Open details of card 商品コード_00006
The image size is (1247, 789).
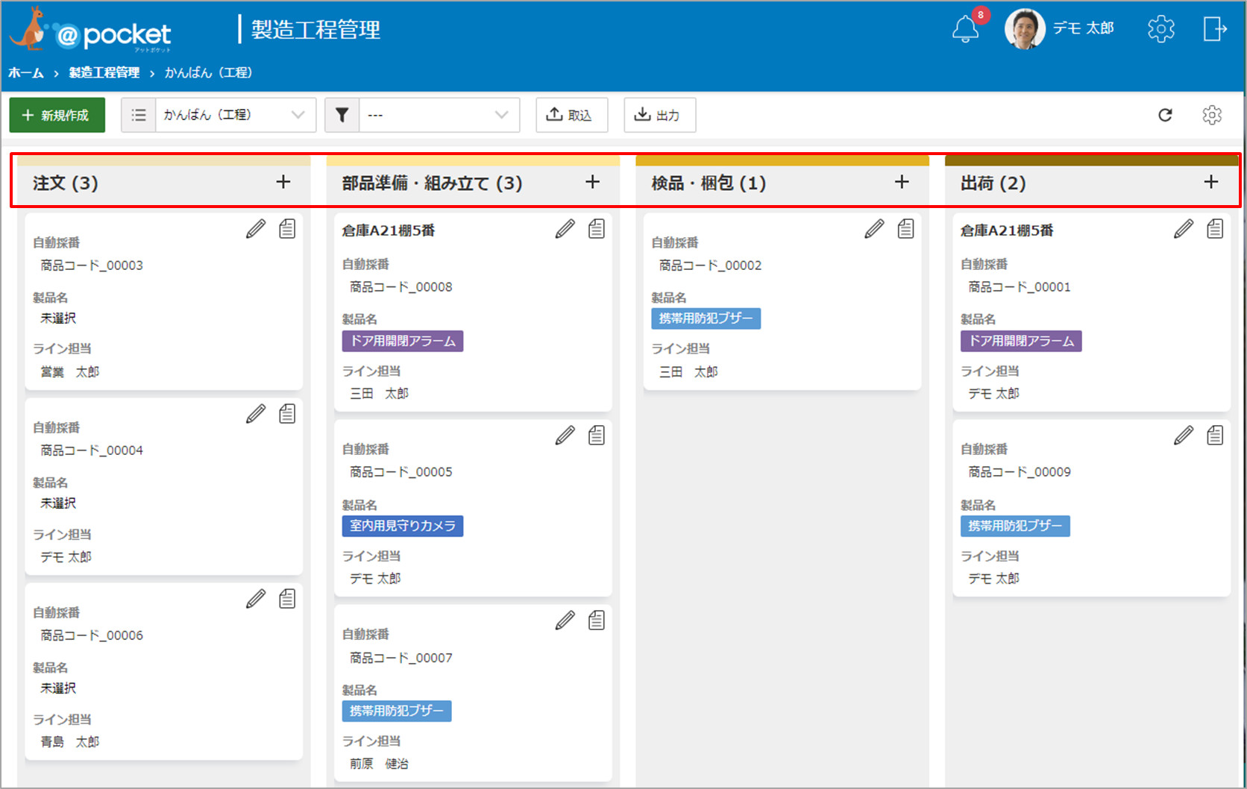287,599
